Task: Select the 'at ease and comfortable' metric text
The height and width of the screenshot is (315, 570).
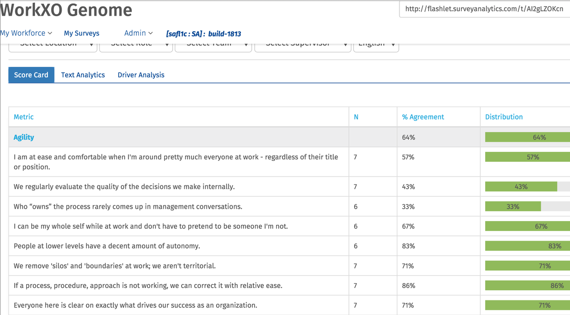Action: point(176,162)
